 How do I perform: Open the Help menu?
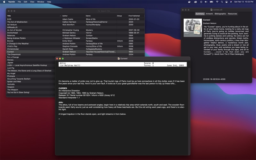(x=49, y=2)
